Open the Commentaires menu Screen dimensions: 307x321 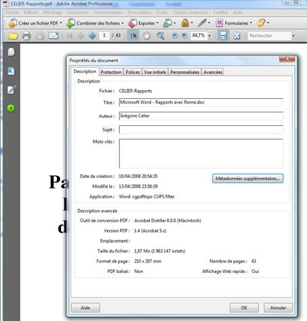108,12
